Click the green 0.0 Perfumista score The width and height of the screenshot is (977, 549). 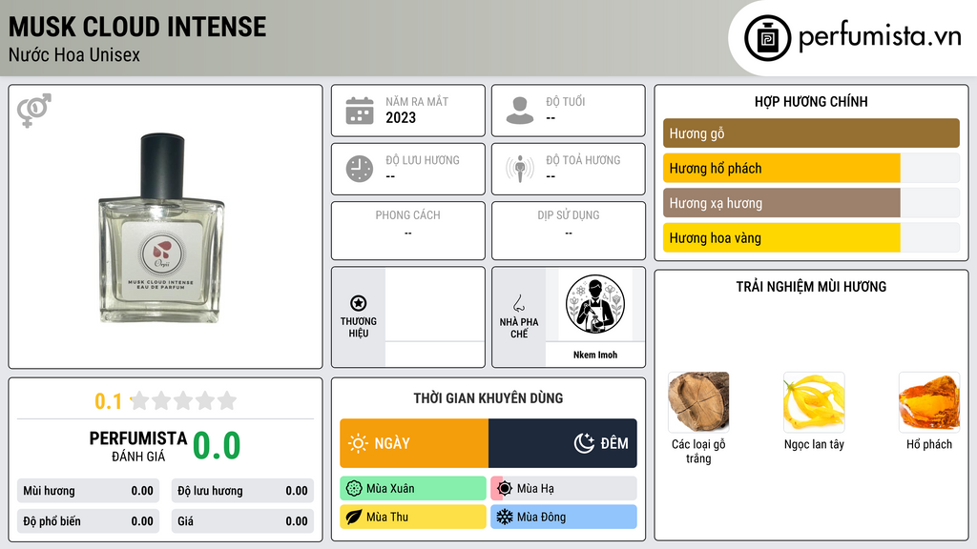point(217,446)
